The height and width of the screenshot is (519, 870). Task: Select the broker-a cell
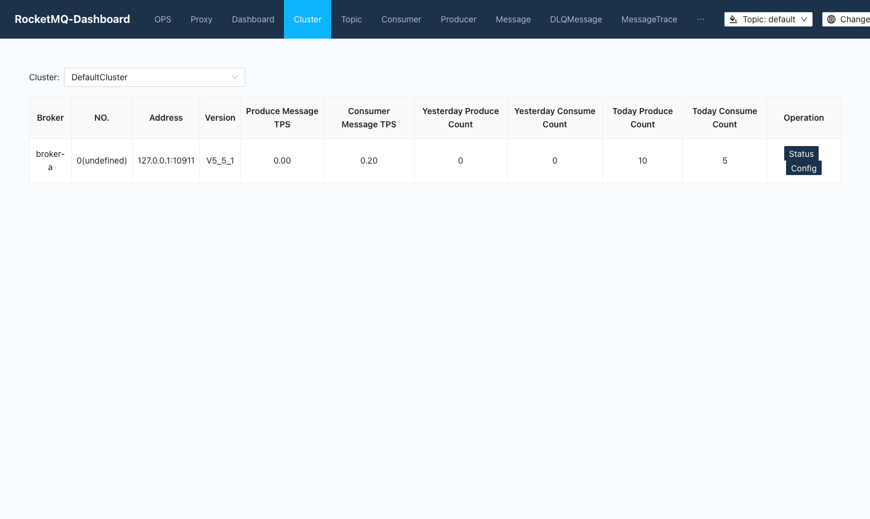(x=50, y=161)
